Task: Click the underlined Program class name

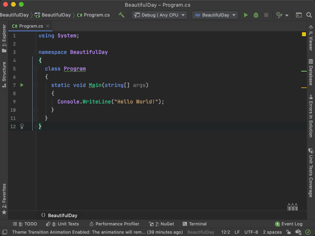Action: pos(75,69)
